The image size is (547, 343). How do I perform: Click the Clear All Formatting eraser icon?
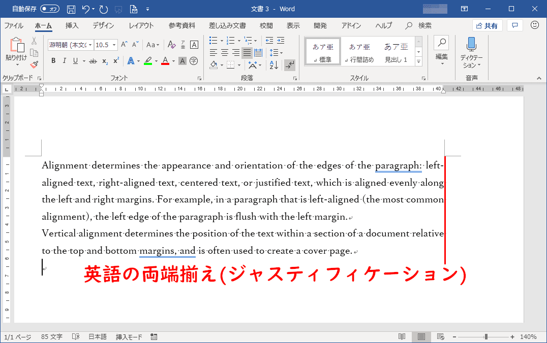(x=171, y=45)
